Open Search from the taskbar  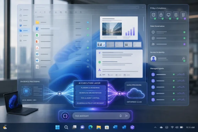click(x=66, y=127)
